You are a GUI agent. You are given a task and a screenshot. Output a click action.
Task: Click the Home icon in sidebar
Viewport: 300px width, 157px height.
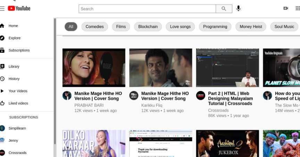[2, 26]
